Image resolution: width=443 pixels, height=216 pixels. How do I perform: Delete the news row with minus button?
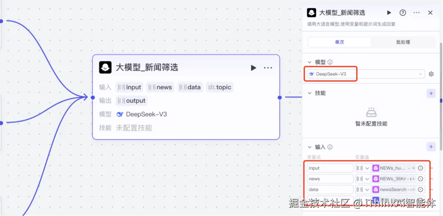(x=432, y=179)
